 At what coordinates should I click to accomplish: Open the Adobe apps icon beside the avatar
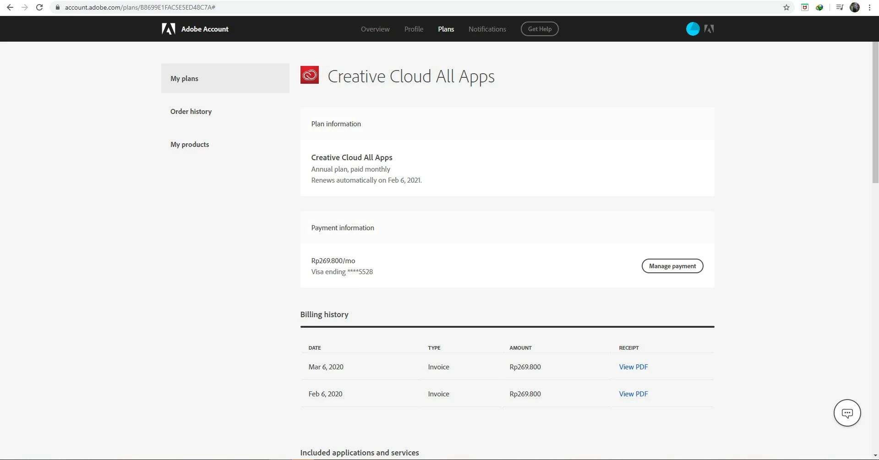[x=709, y=29]
